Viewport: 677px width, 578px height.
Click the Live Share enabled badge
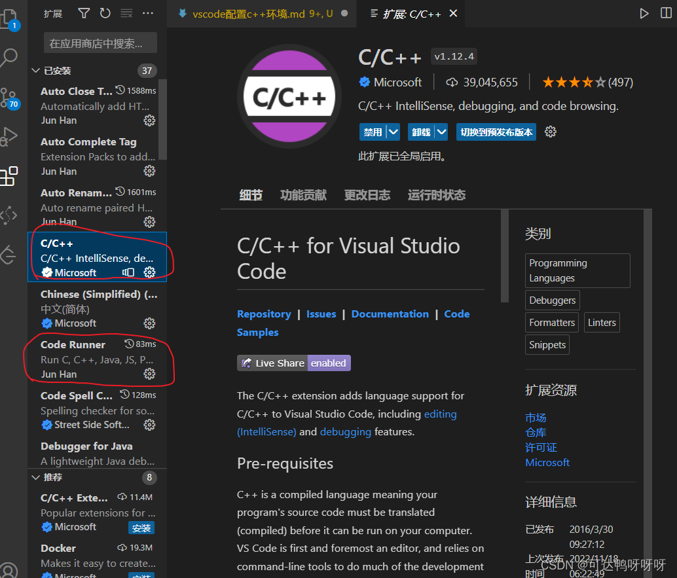(293, 363)
